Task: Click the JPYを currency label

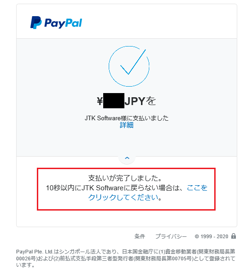Action: (x=140, y=101)
